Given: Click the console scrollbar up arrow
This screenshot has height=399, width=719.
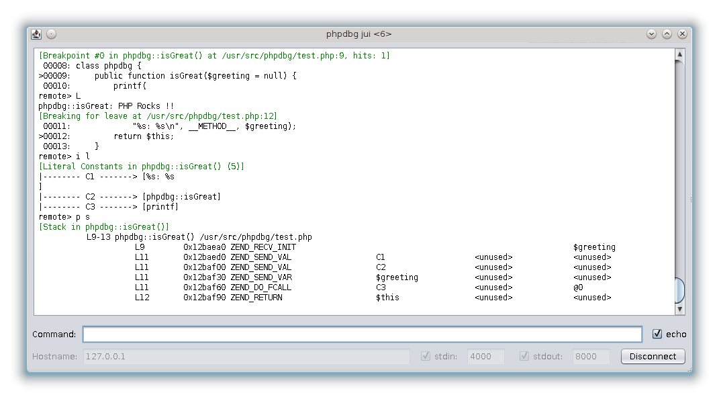Looking at the screenshot, I should point(679,54).
